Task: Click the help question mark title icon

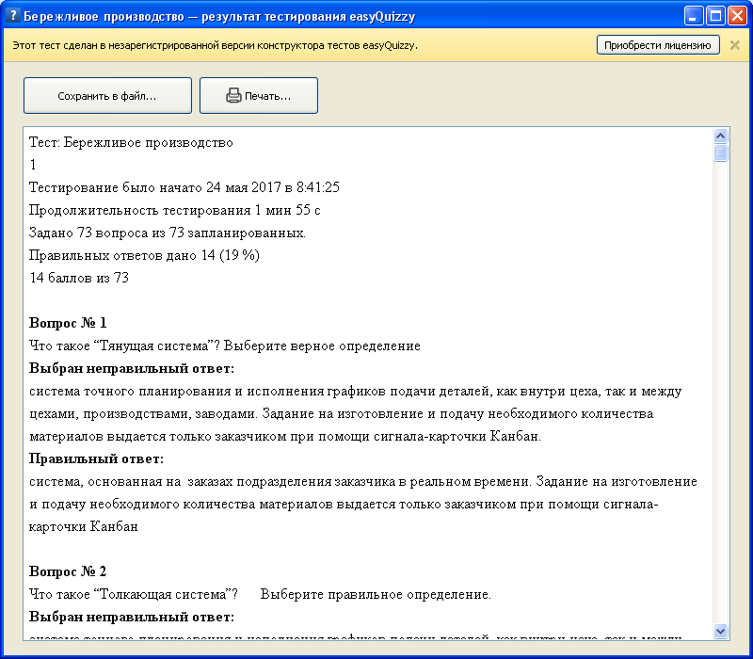Action: pos(13,16)
